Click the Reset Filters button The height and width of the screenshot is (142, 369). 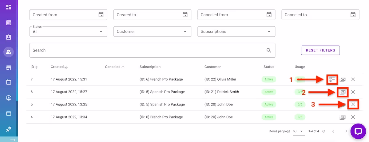coord(320,50)
